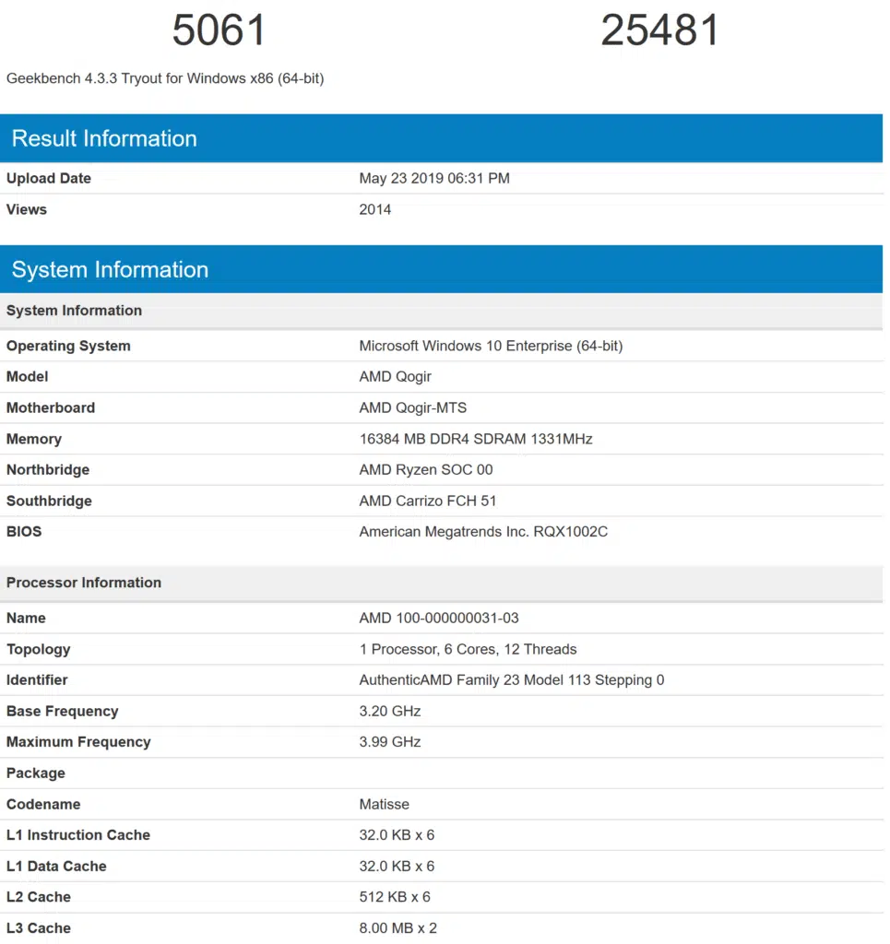Screen dimensions: 890x944
Task: Click the L1 Instruction Cache label
Action: tap(78, 835)
